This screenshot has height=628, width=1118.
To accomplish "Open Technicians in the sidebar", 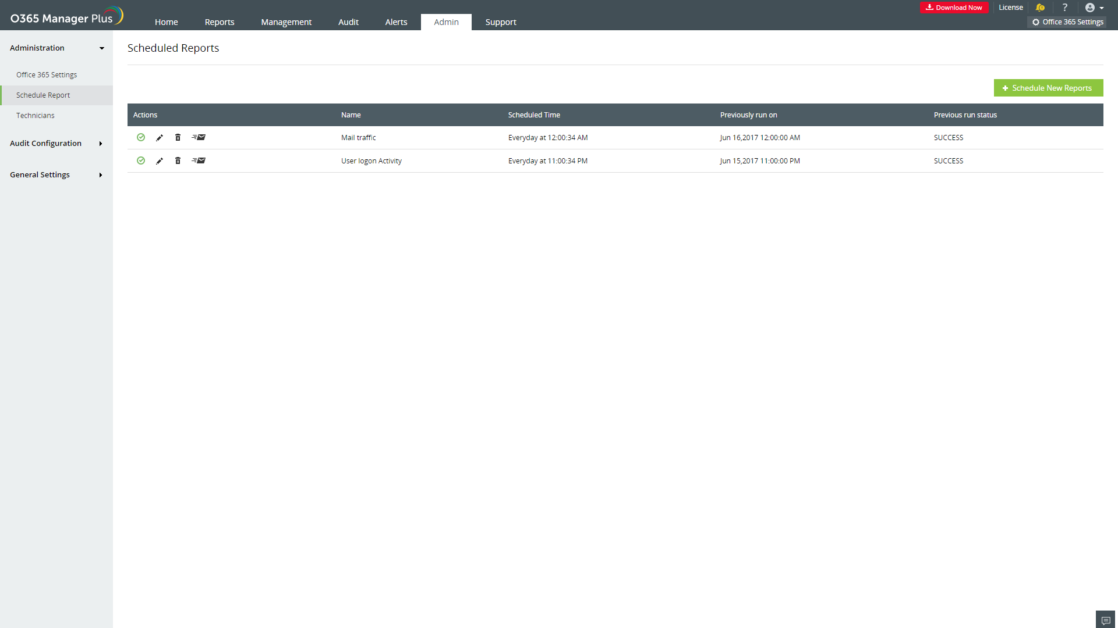I will (x=36, y=116).
